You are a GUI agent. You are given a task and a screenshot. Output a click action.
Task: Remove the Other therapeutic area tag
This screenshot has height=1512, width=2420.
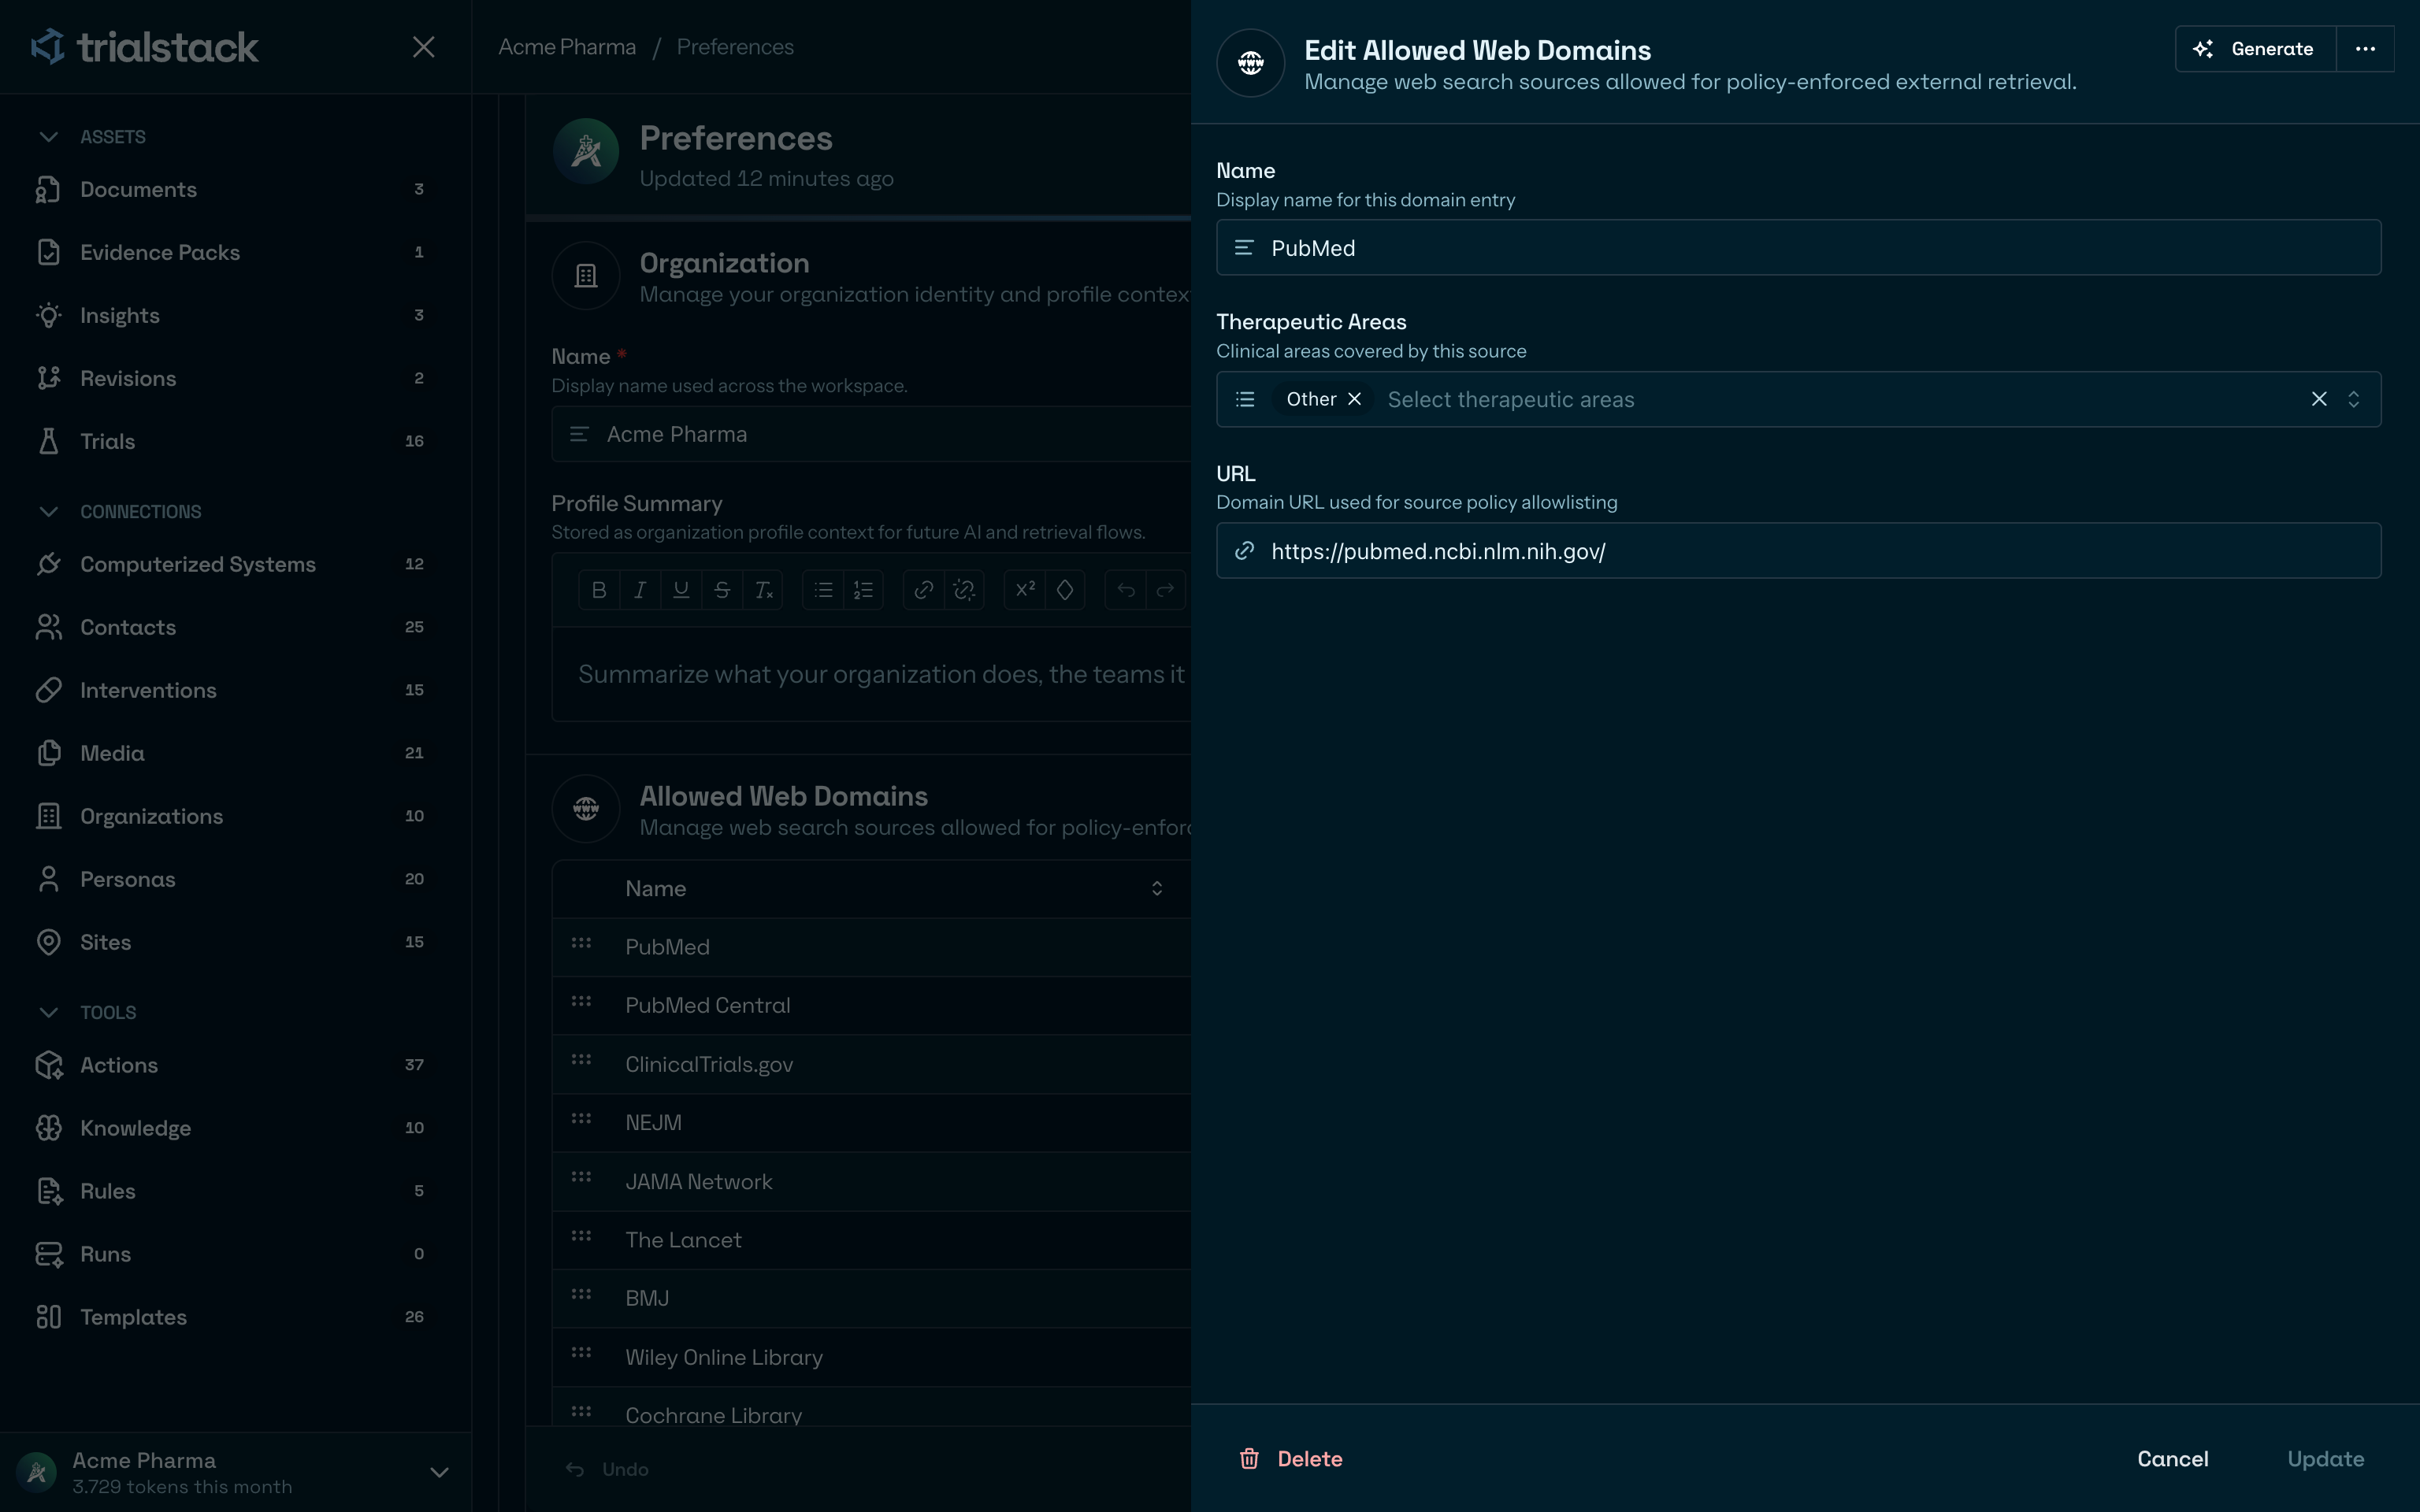1354,399
